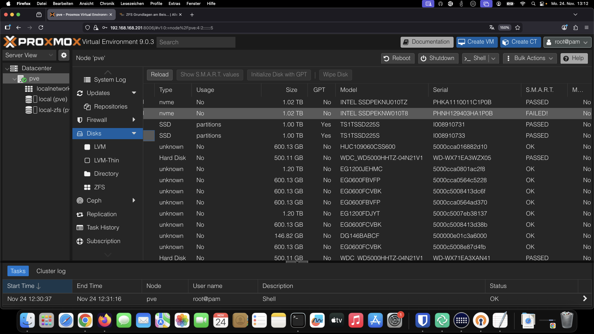Open the Subscription page

pyautogui.click(x=103, y=241)
